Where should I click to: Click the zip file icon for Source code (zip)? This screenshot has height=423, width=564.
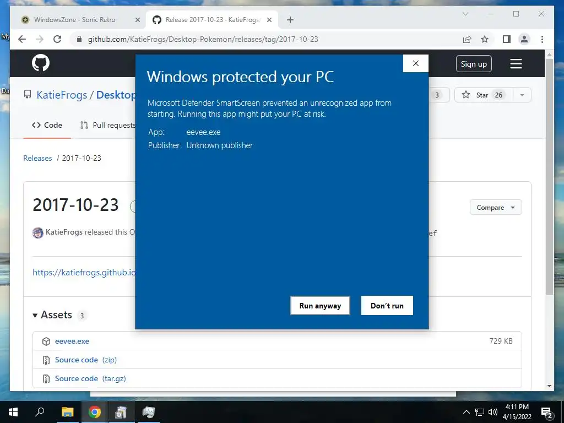pyautogui.click(x=46, y=360)
